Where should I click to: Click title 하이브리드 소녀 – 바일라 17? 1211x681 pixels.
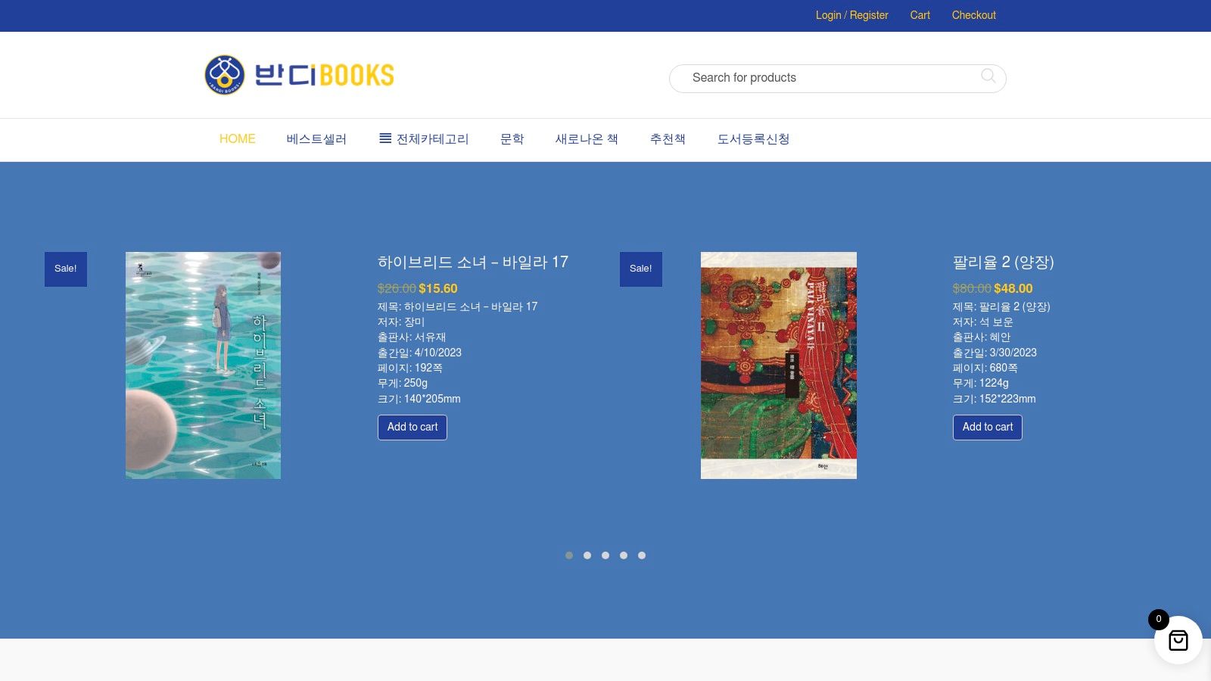point(473,263)
